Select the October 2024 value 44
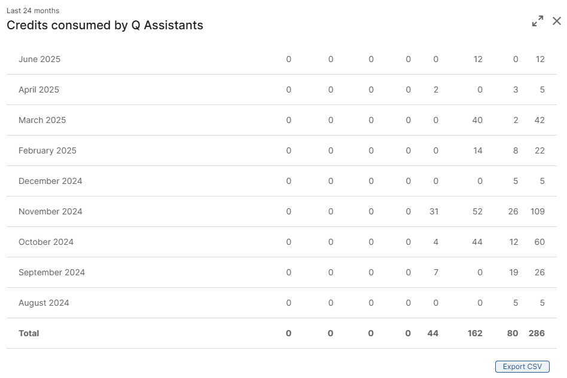The height and width of the screenshot is (378, 567). (x=477, y=242)
